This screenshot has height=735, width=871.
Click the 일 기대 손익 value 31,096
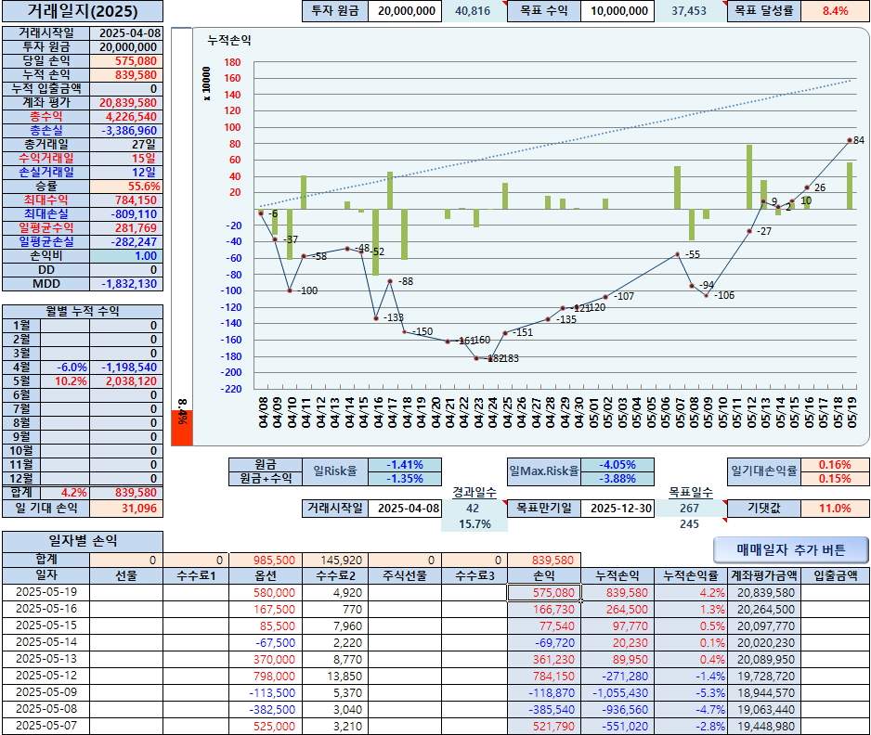[126, 508]
